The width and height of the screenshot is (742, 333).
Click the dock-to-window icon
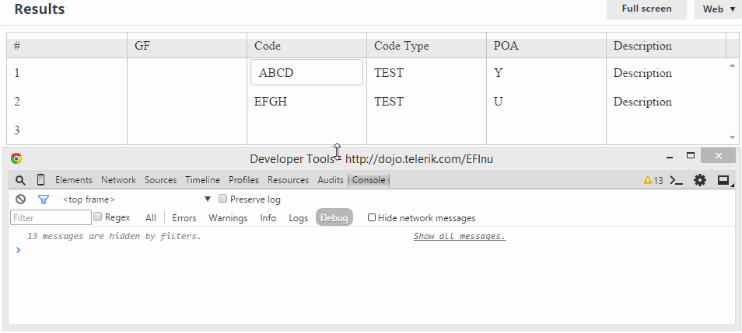723,180
